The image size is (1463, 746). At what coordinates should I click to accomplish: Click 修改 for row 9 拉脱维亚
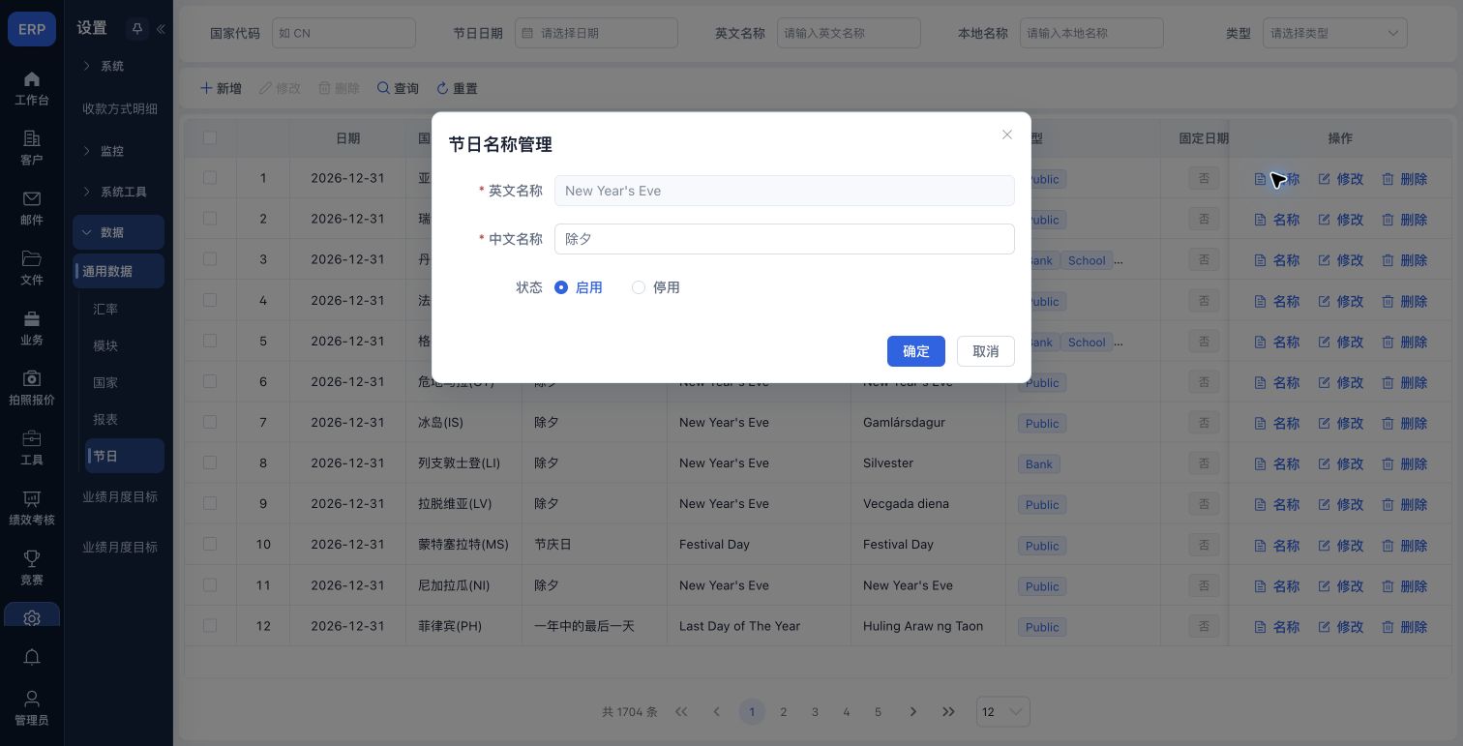point(1341,504)
